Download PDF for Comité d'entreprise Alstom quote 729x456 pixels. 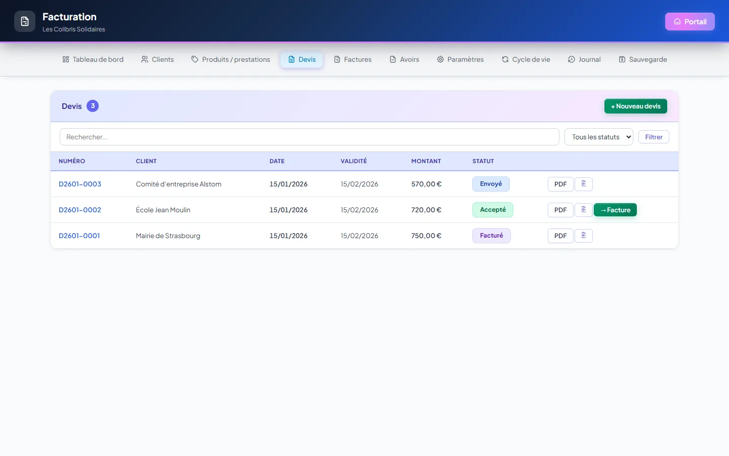pos(560,184)
